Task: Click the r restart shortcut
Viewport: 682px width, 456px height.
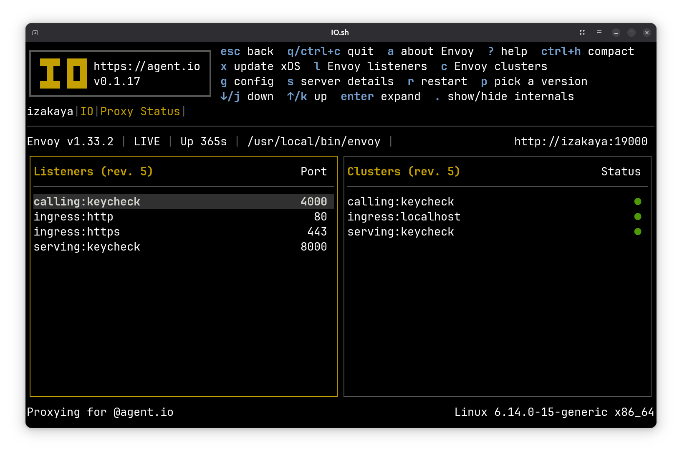Action: 437,81
